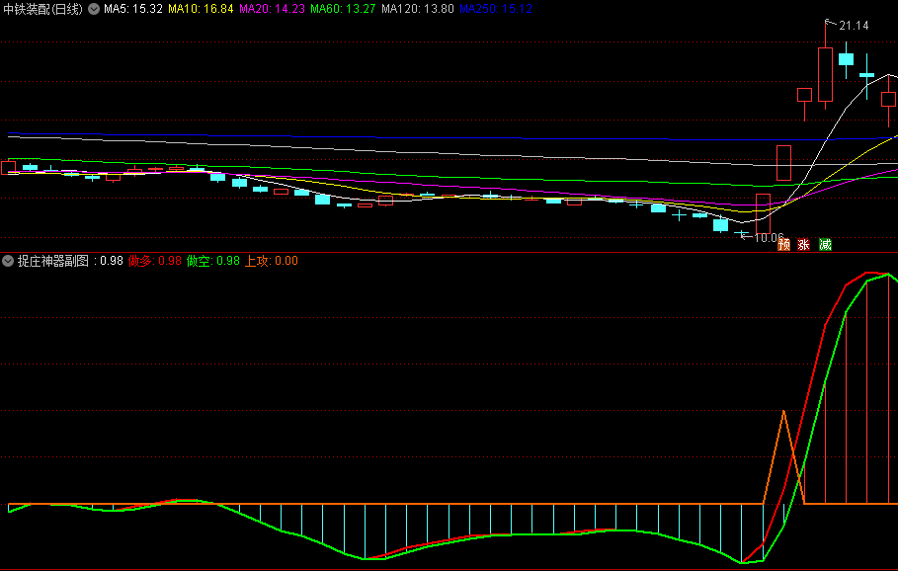
Task: Click the orange 预 marker icon
Action: click(784, 244)
